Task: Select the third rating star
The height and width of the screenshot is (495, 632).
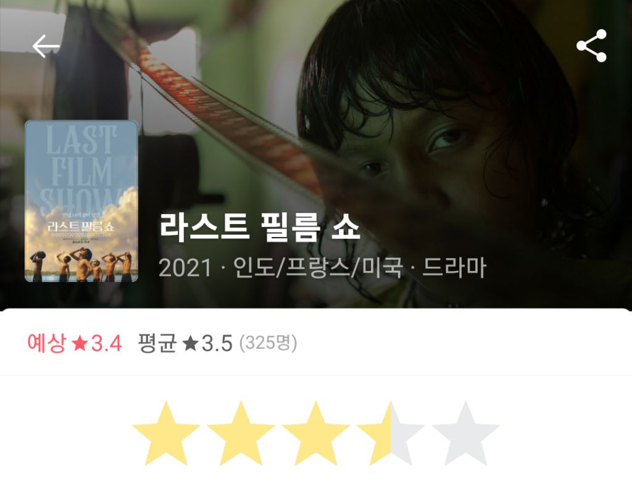Action: [x=316, y=433]
